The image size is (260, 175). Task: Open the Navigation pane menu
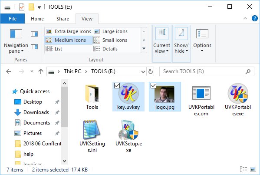16,41
